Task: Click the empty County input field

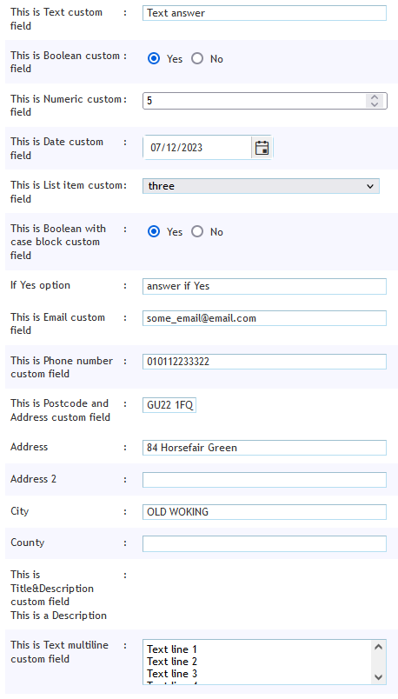Action: pyautogui.click(x=264, y=544)
